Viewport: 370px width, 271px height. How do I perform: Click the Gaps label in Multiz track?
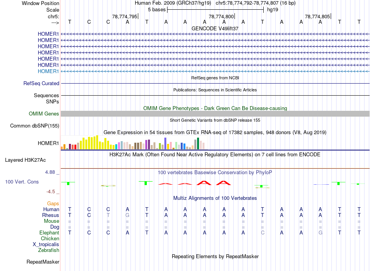[x=53, y=203]
